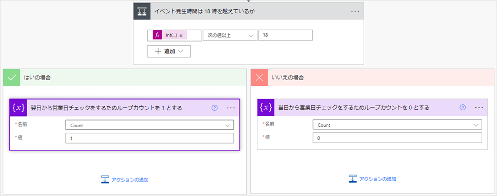Click アクションの追加 in the はいの場合 branch
This screenshot has width=497, height=196.
(x=125, y=180)
